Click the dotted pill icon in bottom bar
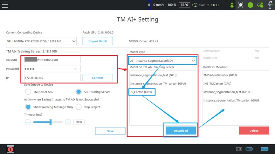Image resolution: width=275 pixels, height=154 pixels. click(x=249, y=149)
